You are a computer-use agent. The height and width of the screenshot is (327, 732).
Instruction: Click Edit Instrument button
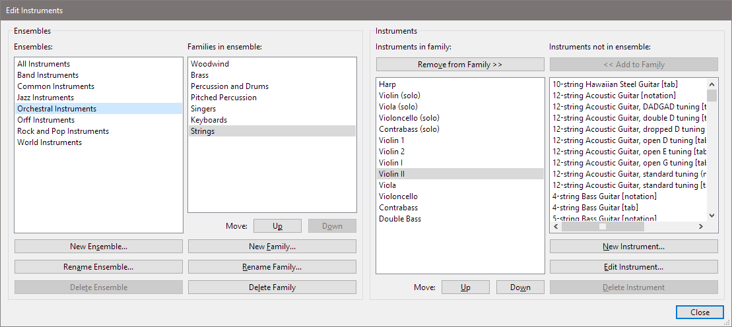click(x=633, y=267)
